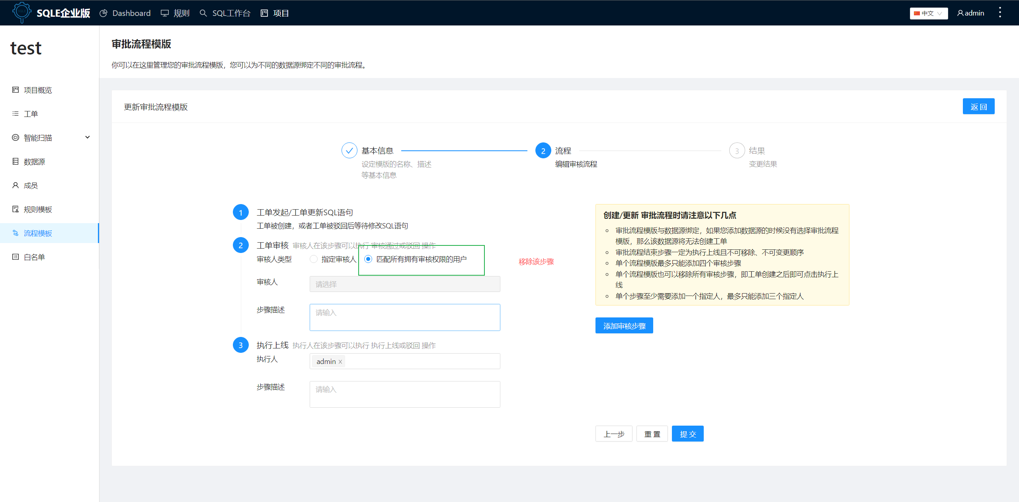Viewport: 1019px width, 502px height.
Task: Click step 2 流程 indicator
Action: pyautogui.click(x=543, y=151)
